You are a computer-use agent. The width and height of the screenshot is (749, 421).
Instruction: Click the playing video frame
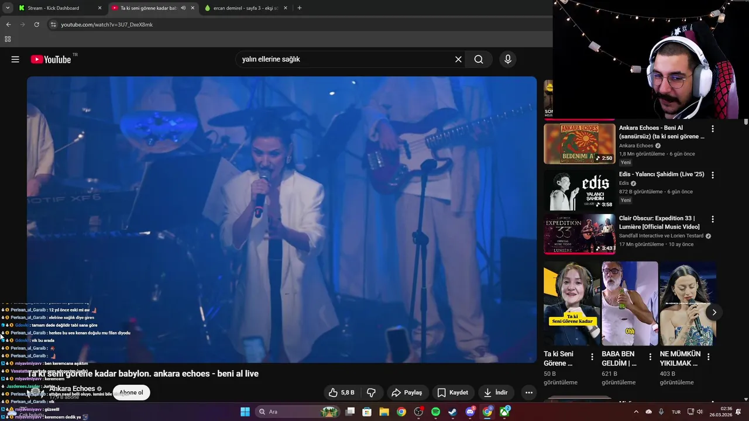(x=281, y=219)
